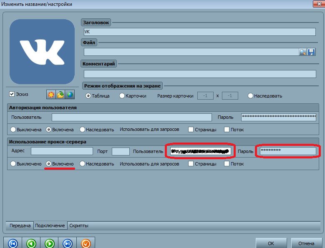This screenshot has width=325, height=248.
Task: Click the proxy Адрес input field
Action: 62,151
